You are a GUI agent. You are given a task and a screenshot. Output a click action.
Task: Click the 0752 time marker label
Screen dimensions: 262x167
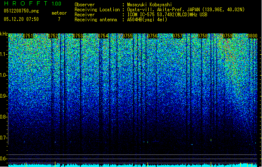pos(53,36)
